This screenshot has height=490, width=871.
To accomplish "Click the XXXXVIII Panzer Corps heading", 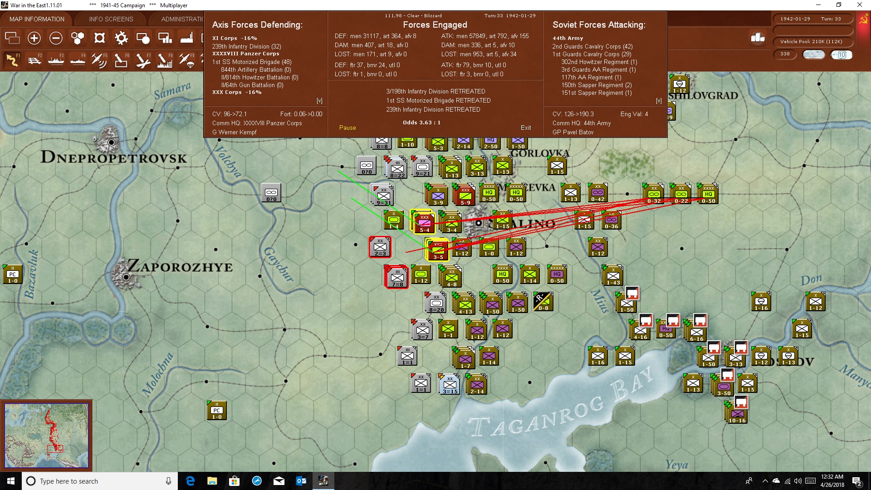I will pos(246,54).
